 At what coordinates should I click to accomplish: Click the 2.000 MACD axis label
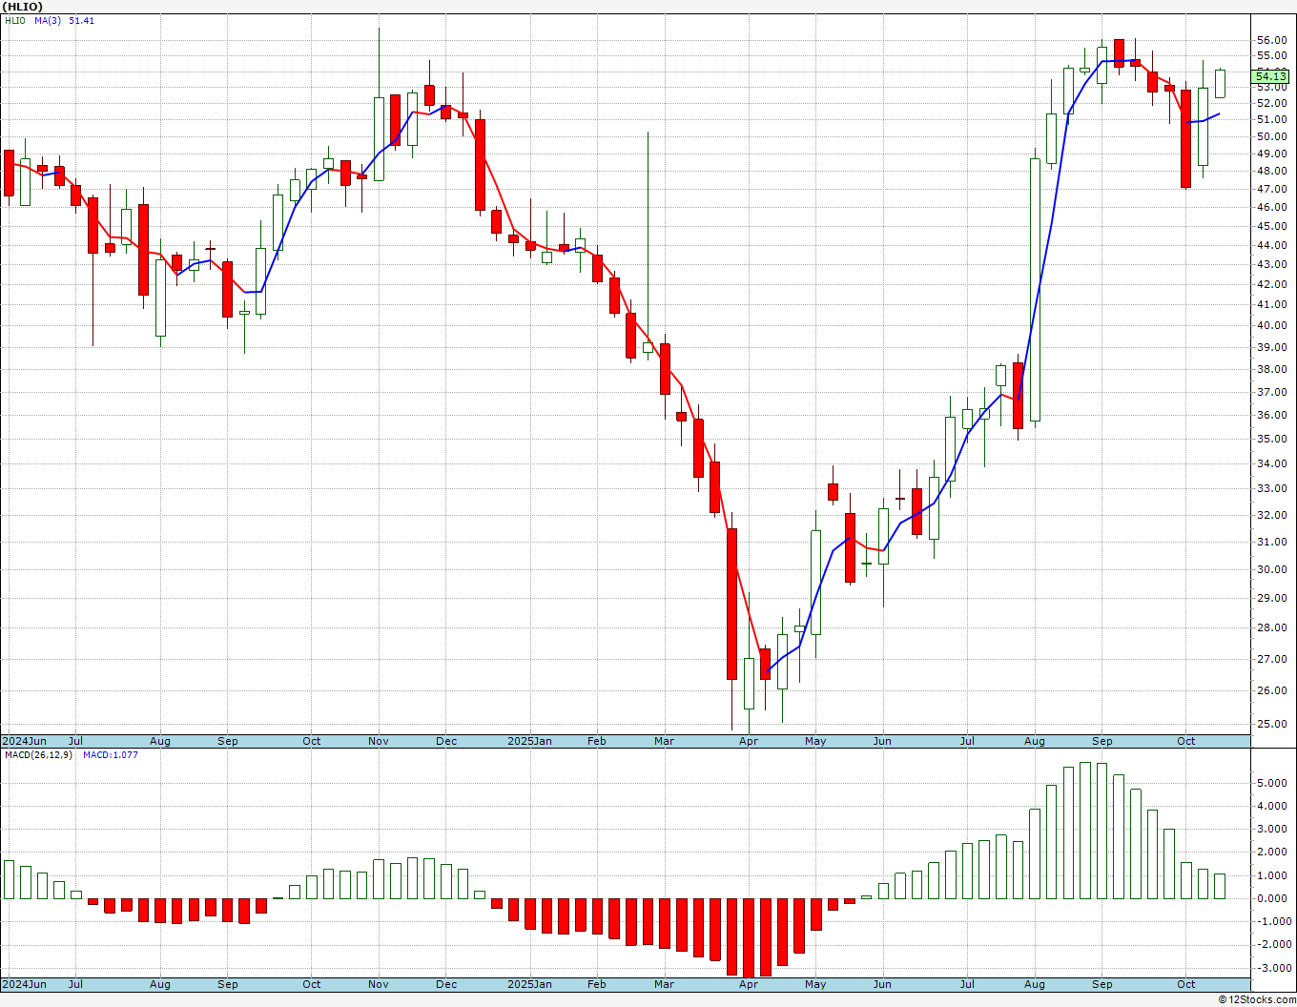pyautogui.click(x=1272, y=853)
